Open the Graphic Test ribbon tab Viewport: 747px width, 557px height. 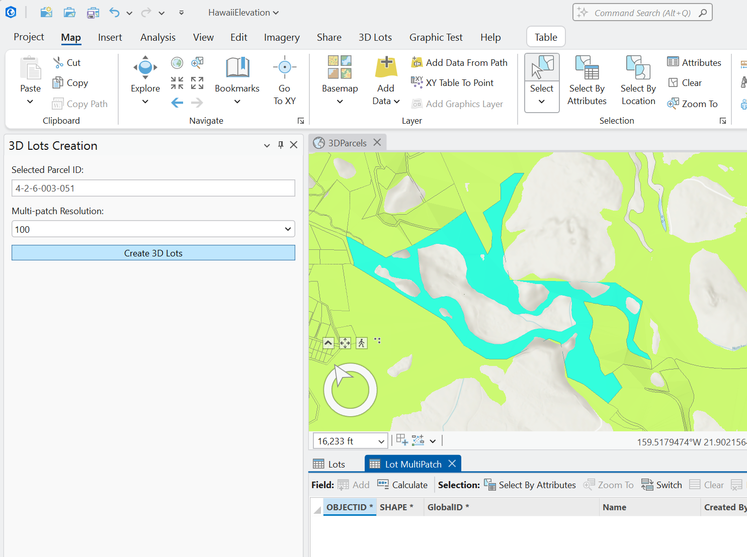[436, 37]
